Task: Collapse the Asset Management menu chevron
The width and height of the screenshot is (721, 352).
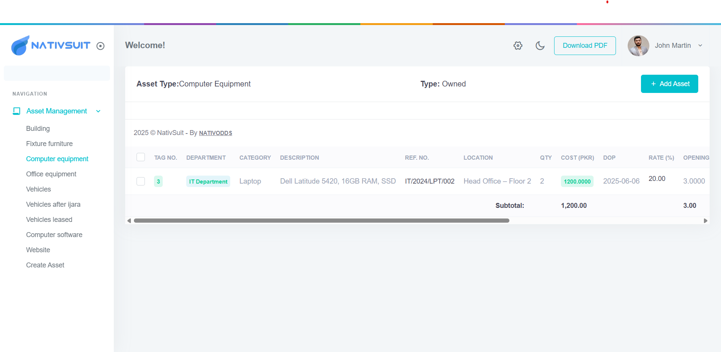Action: [x=98, y=111]
